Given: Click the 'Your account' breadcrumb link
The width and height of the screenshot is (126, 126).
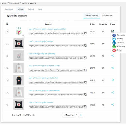Looking at the screenshot, I should pyautogui.click(x=14, y=3).
